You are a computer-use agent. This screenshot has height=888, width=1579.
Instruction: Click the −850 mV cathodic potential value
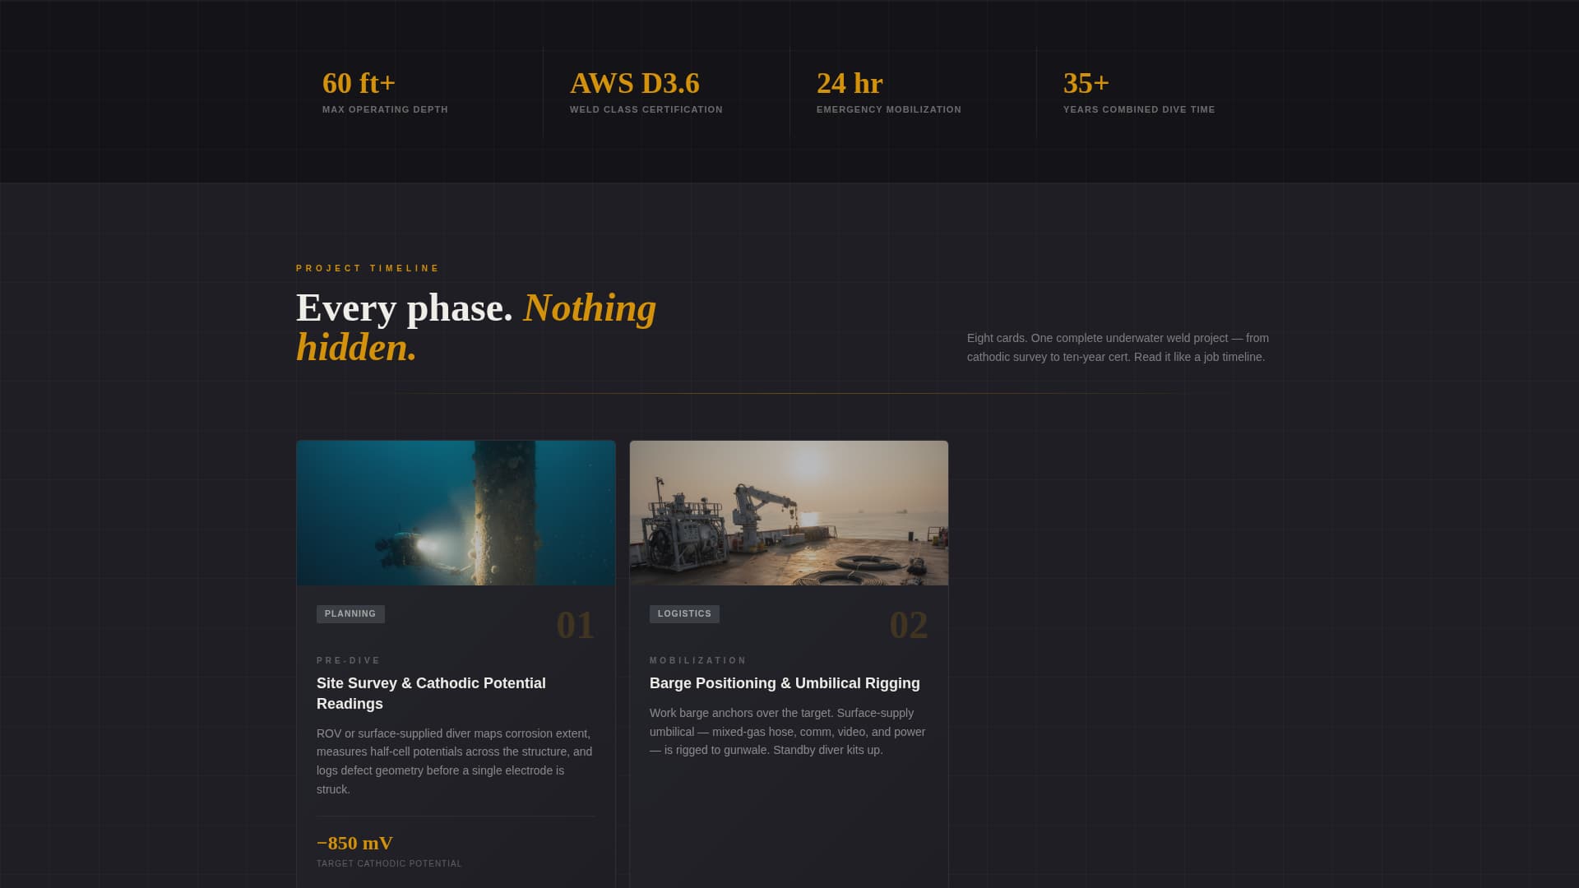tap(354, 844)
